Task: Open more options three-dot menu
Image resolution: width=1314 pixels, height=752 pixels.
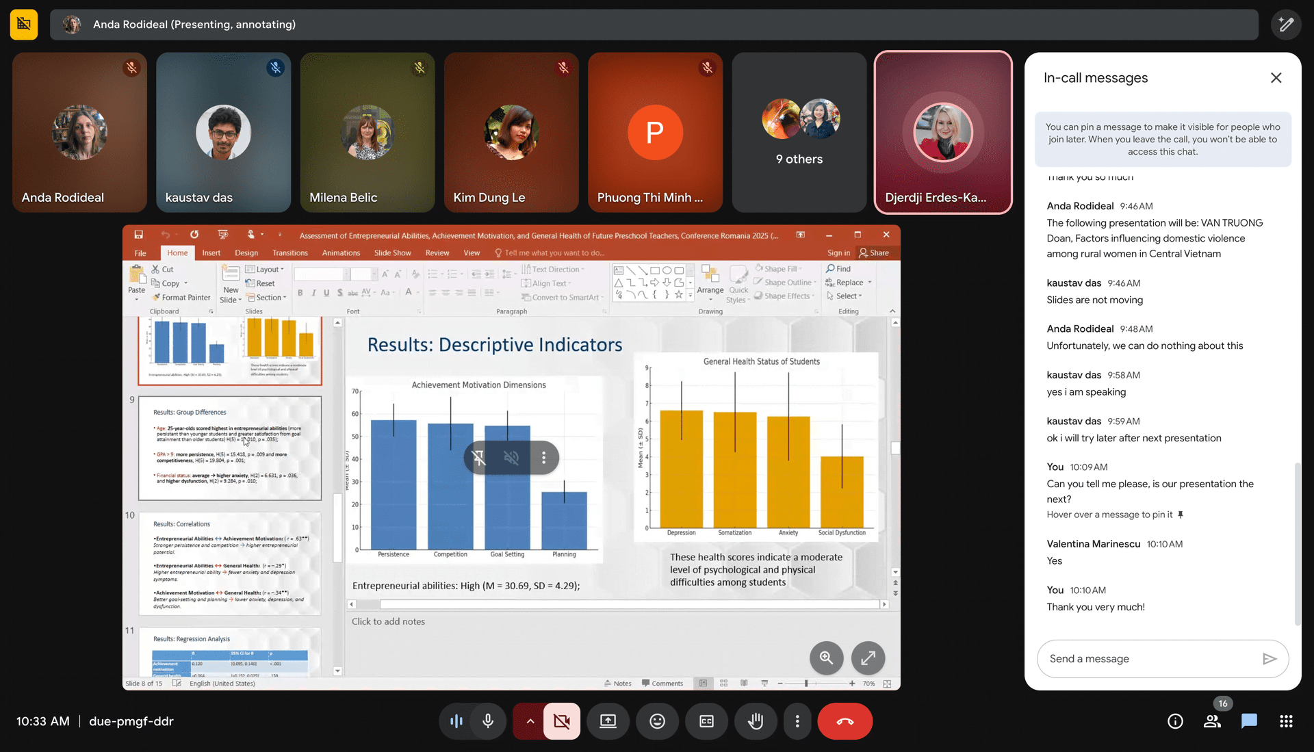Action: coord(797,721)
